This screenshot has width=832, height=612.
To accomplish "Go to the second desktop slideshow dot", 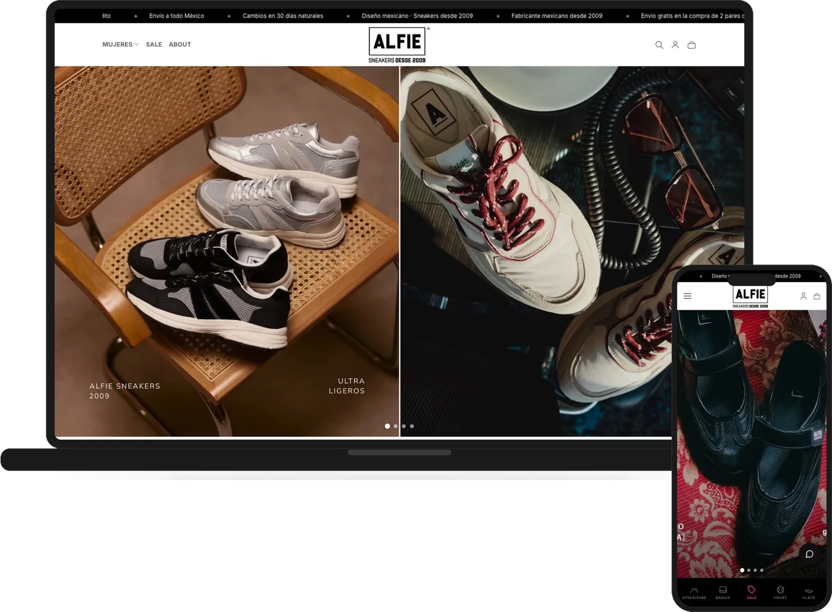I will pos(396,426).
